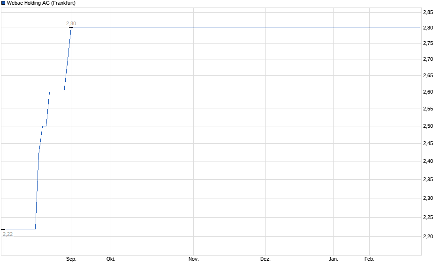This screenshot has height=271, width=441.
Task: Select the Sep. axis label
Action: pos(71,258)
